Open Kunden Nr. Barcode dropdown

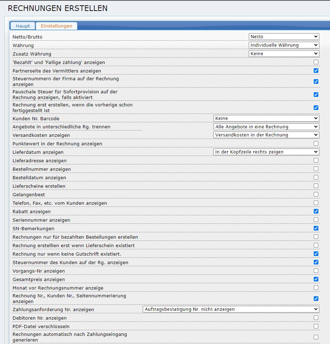click(266, 118)
